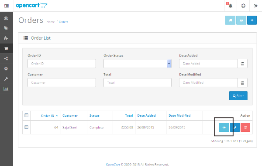Focus the Date Modified text field
The width and height of the screenshot is (262, 166).
tap(208, 83)
